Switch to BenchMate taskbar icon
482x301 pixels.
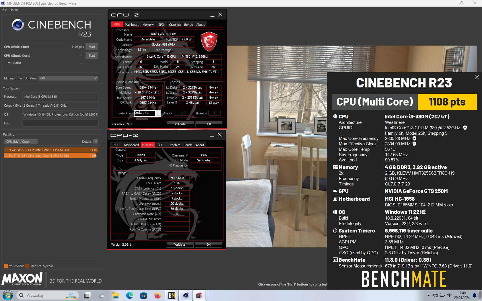click(172, 295)
